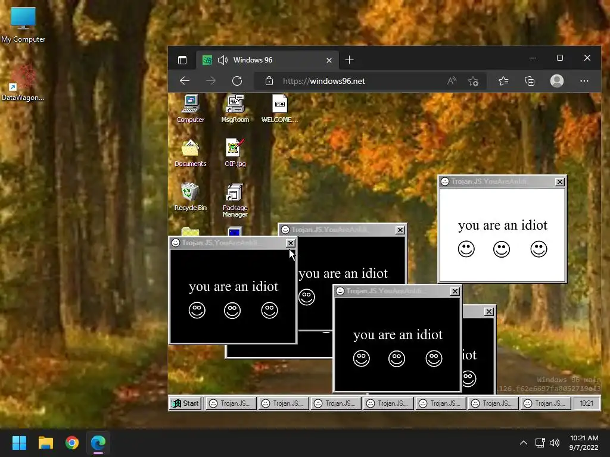Go back in the Edge browser
610x457 pixels.
[x=185, y=81]
